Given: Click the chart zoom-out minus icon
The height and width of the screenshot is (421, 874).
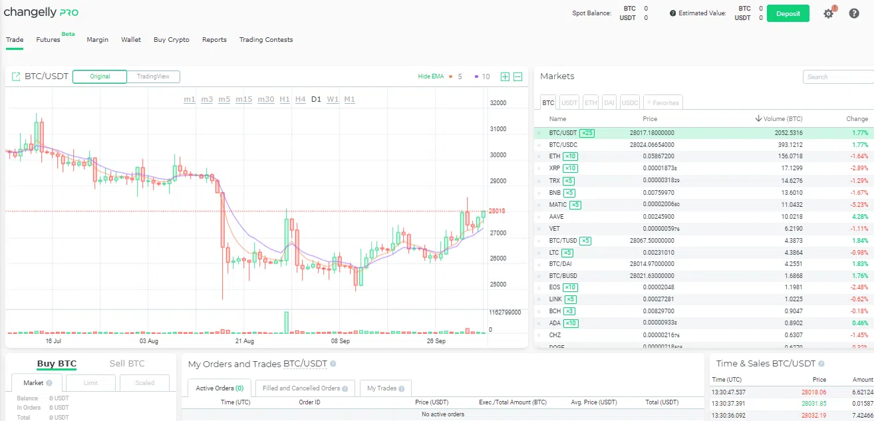Looking at the screenshot, I should click(x=518, y=76).
